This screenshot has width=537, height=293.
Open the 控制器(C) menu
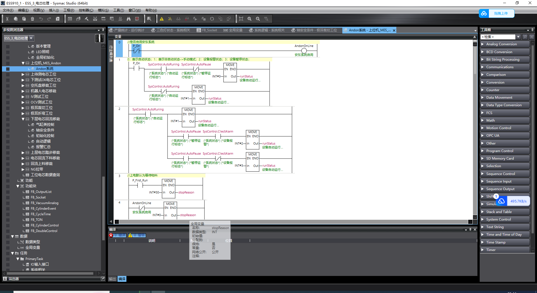click(86, 10)
